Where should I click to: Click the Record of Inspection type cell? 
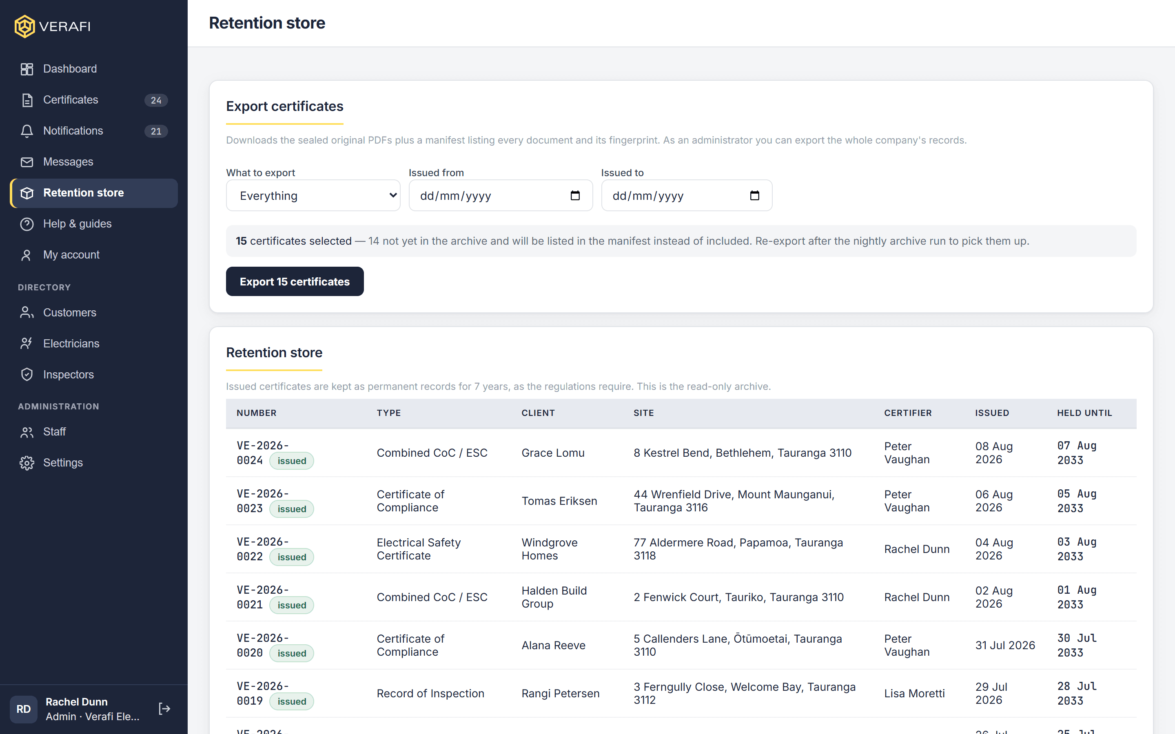[431, 693]
